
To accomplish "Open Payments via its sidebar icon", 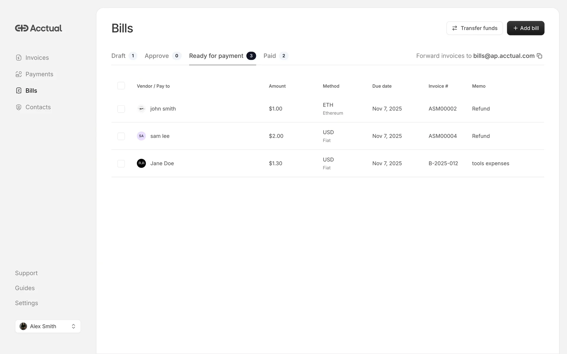I will coord(19,74).
